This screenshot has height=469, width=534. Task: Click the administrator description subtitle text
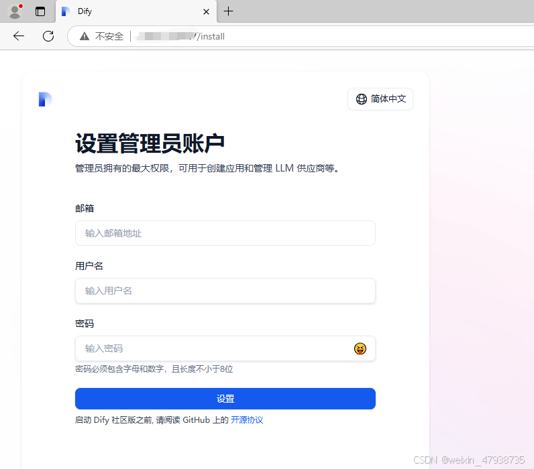pyautogui.click(x=207, y=168)
